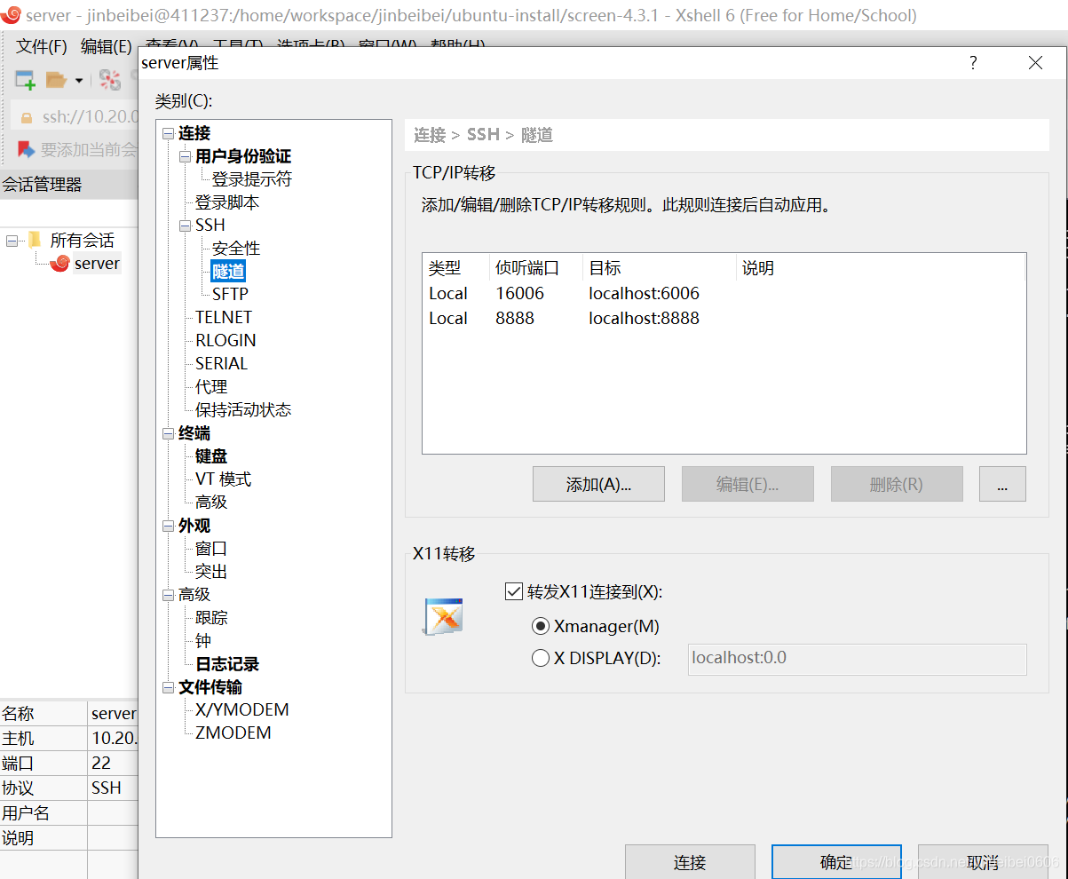
Task: Collapse the 文件传输 tree node
Action: pyautogui.click(x=169, y=688)
